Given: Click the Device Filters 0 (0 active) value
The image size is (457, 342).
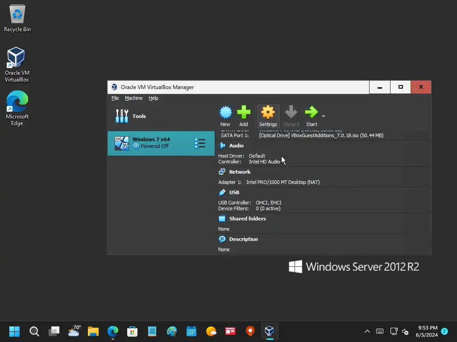Looking at the screenshot, I should click(268, 208).
